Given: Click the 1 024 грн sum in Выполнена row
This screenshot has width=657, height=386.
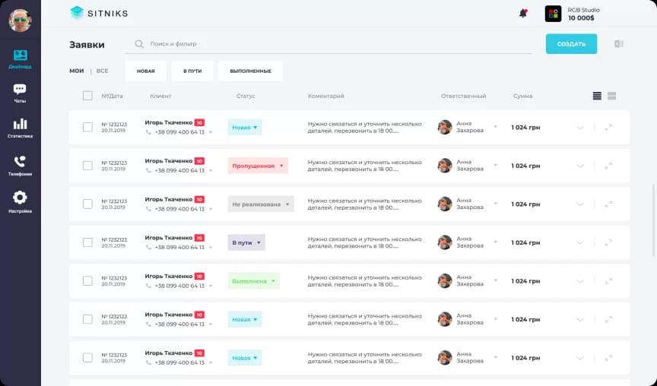Looking at the screenshot, I should (525, 281).
